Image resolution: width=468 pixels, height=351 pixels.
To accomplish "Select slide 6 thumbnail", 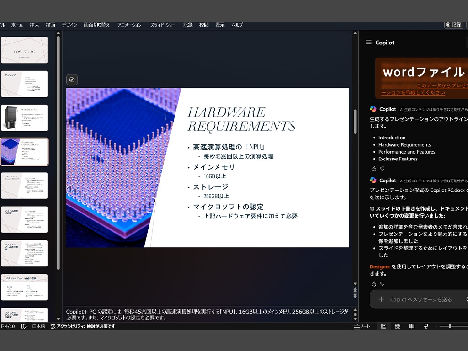I will coord(24,219).
